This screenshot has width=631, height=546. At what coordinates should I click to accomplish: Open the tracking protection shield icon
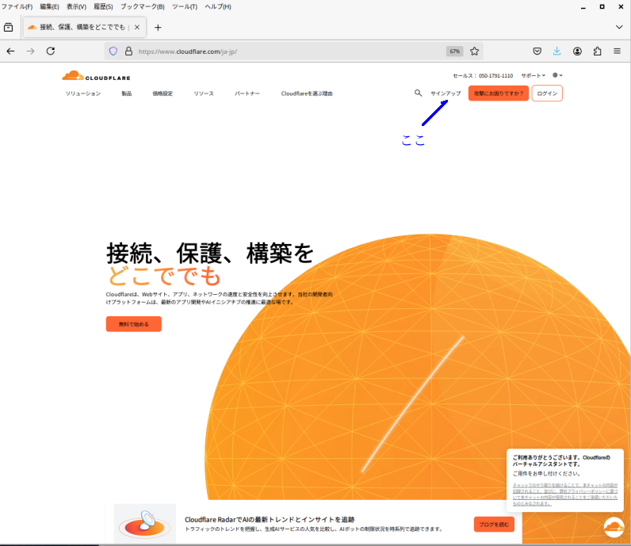tap(113, 51)
